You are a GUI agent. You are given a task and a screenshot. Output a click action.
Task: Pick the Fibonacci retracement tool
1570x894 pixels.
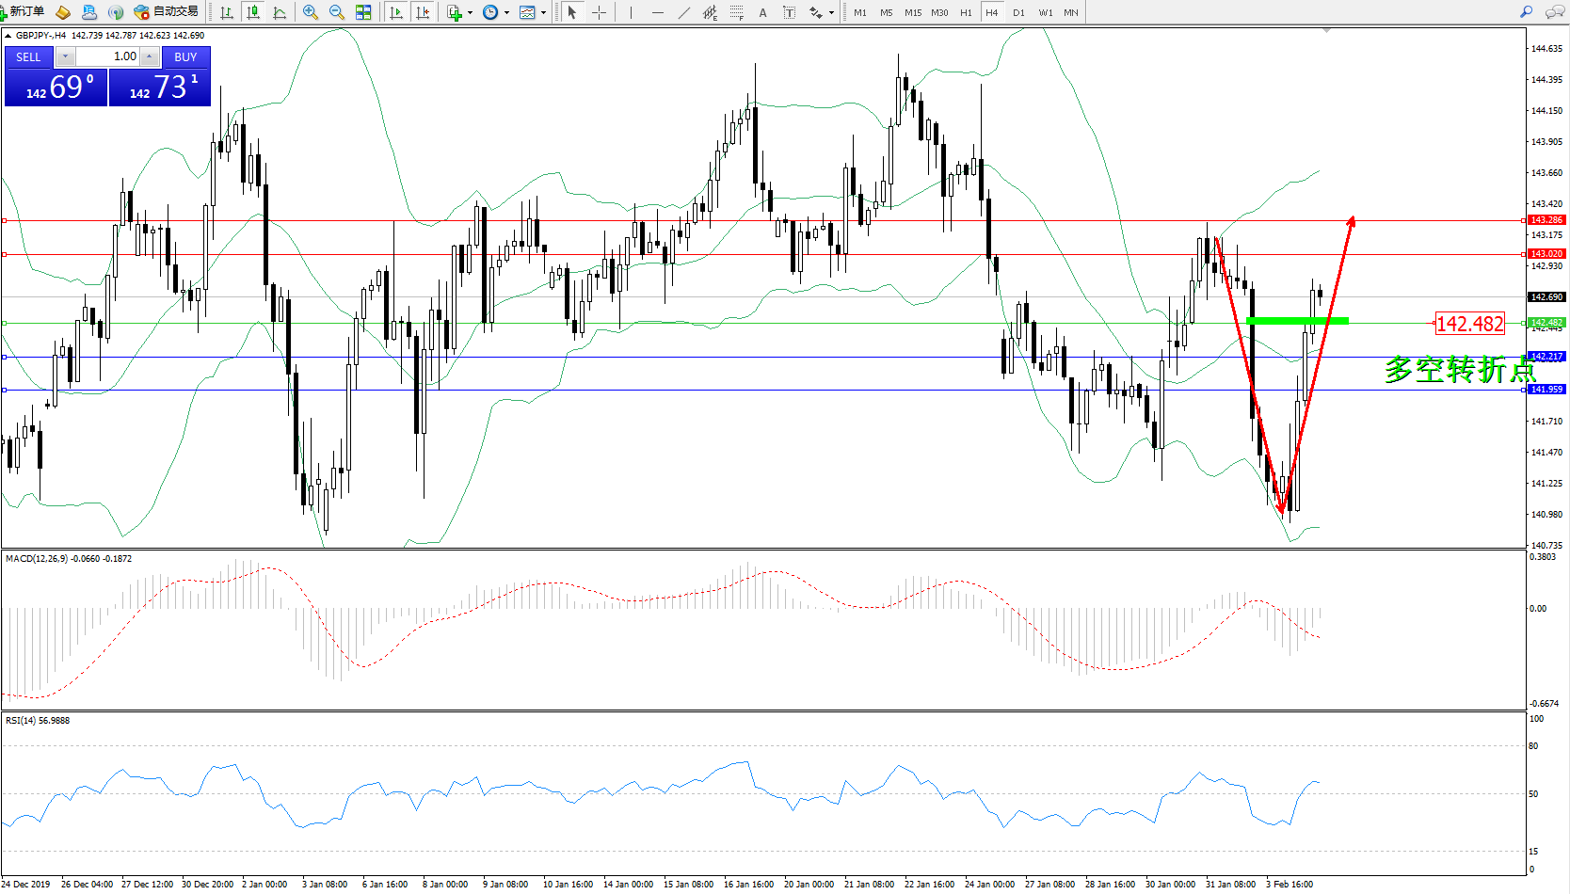point(737,12)
